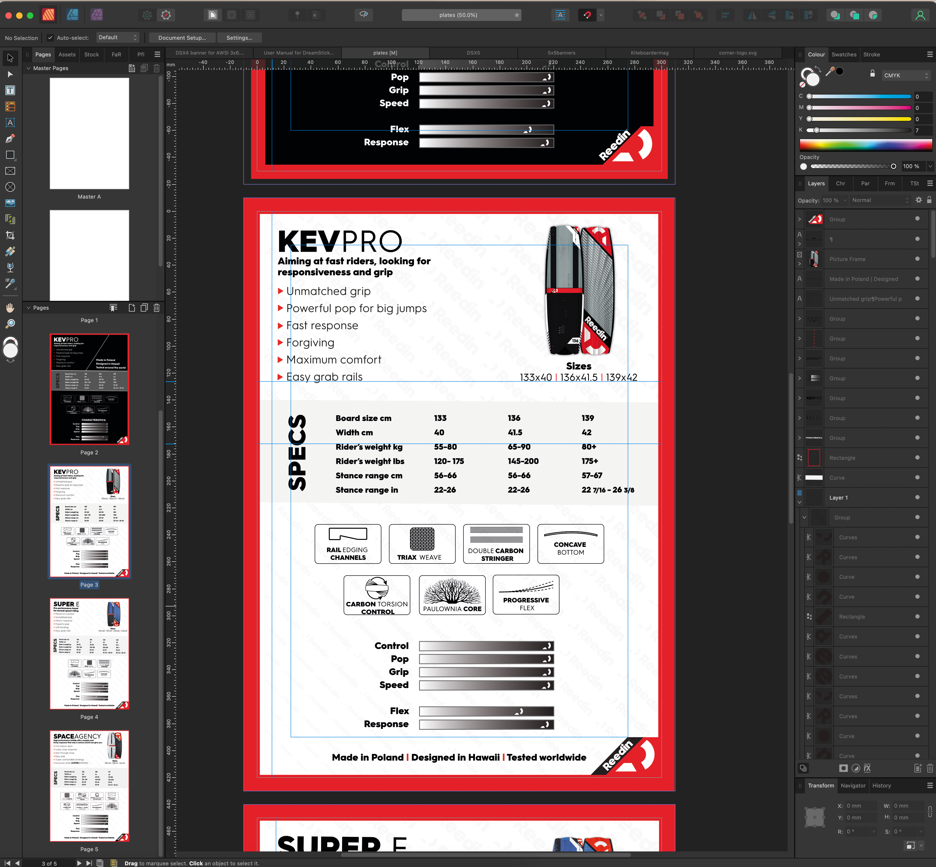Open the Auto-select Default dropdown
The width and height of the screenshot is (936, 867).
[x=117, y=38]
